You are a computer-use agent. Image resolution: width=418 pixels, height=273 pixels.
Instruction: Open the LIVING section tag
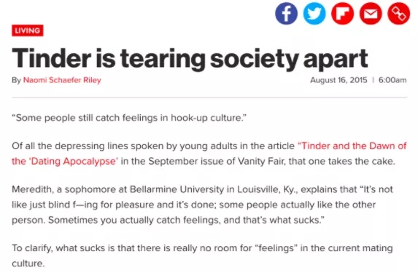[28, 31]
